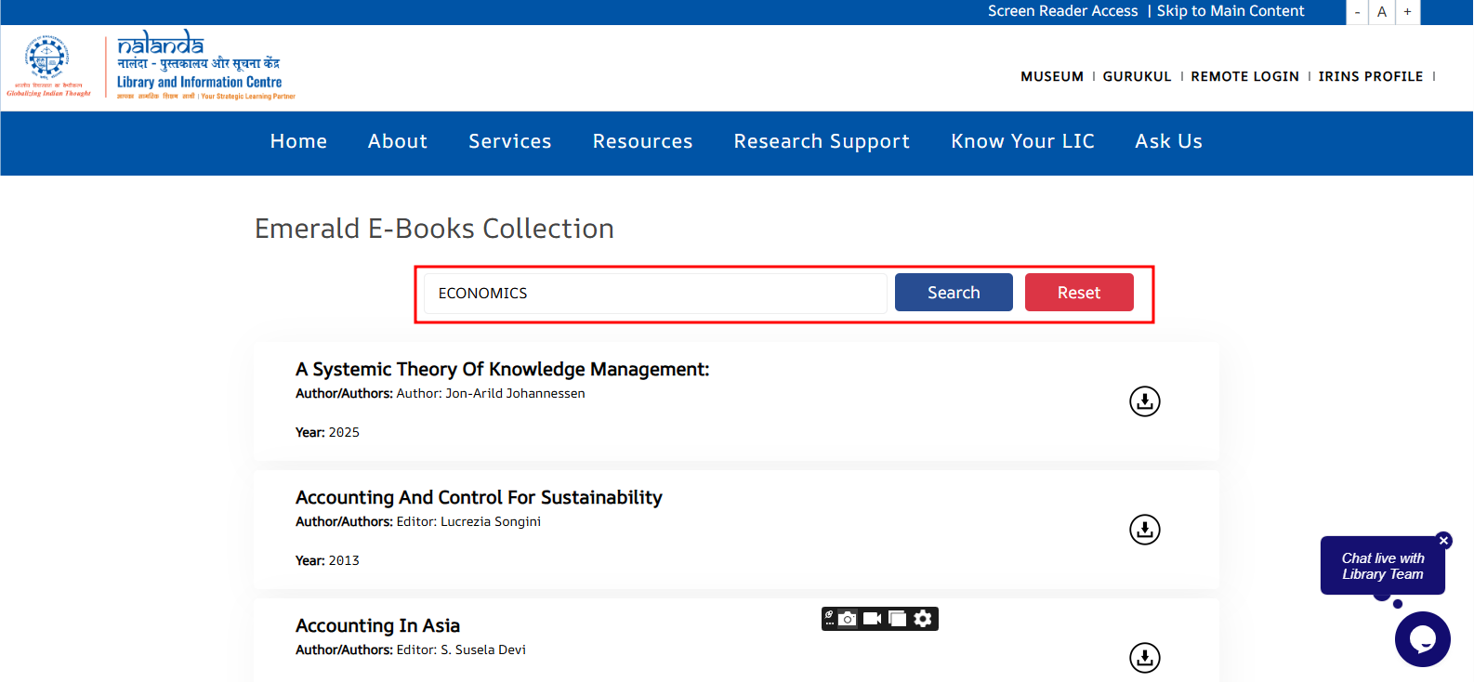This screenshot has height=682, width=1474.
Task: Open the Services menu
Action: point(509,141)
